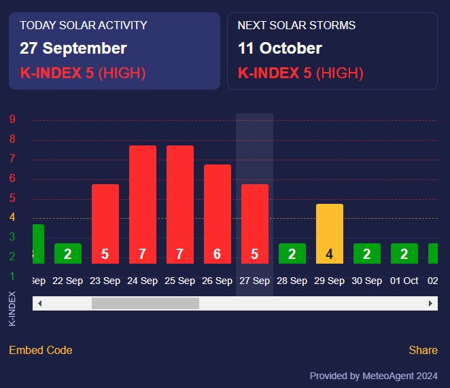Click the 26 Sep bar with K-index 6
Screen dimensions: 450x388
point(218,214)
